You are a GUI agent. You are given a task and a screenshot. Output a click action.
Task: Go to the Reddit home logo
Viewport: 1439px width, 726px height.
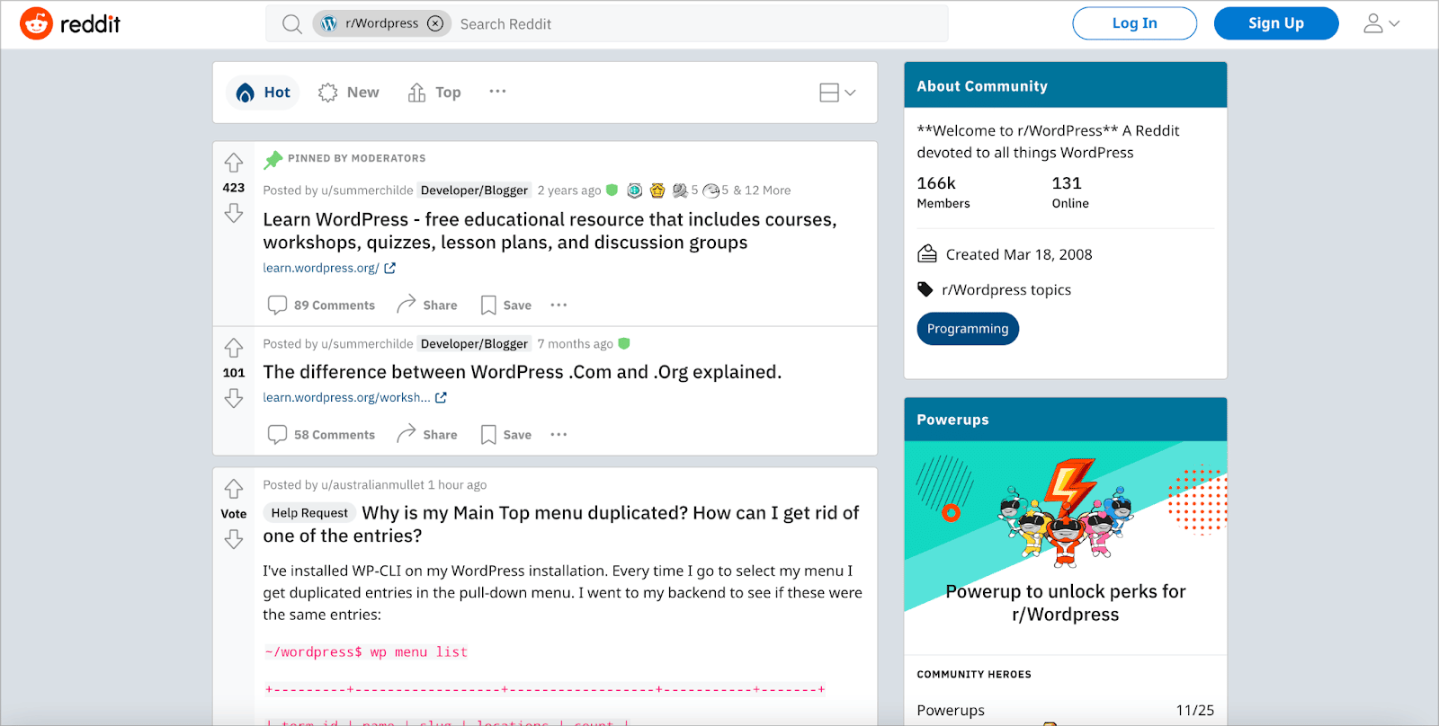pyautogui.click(x=70, y=23)
